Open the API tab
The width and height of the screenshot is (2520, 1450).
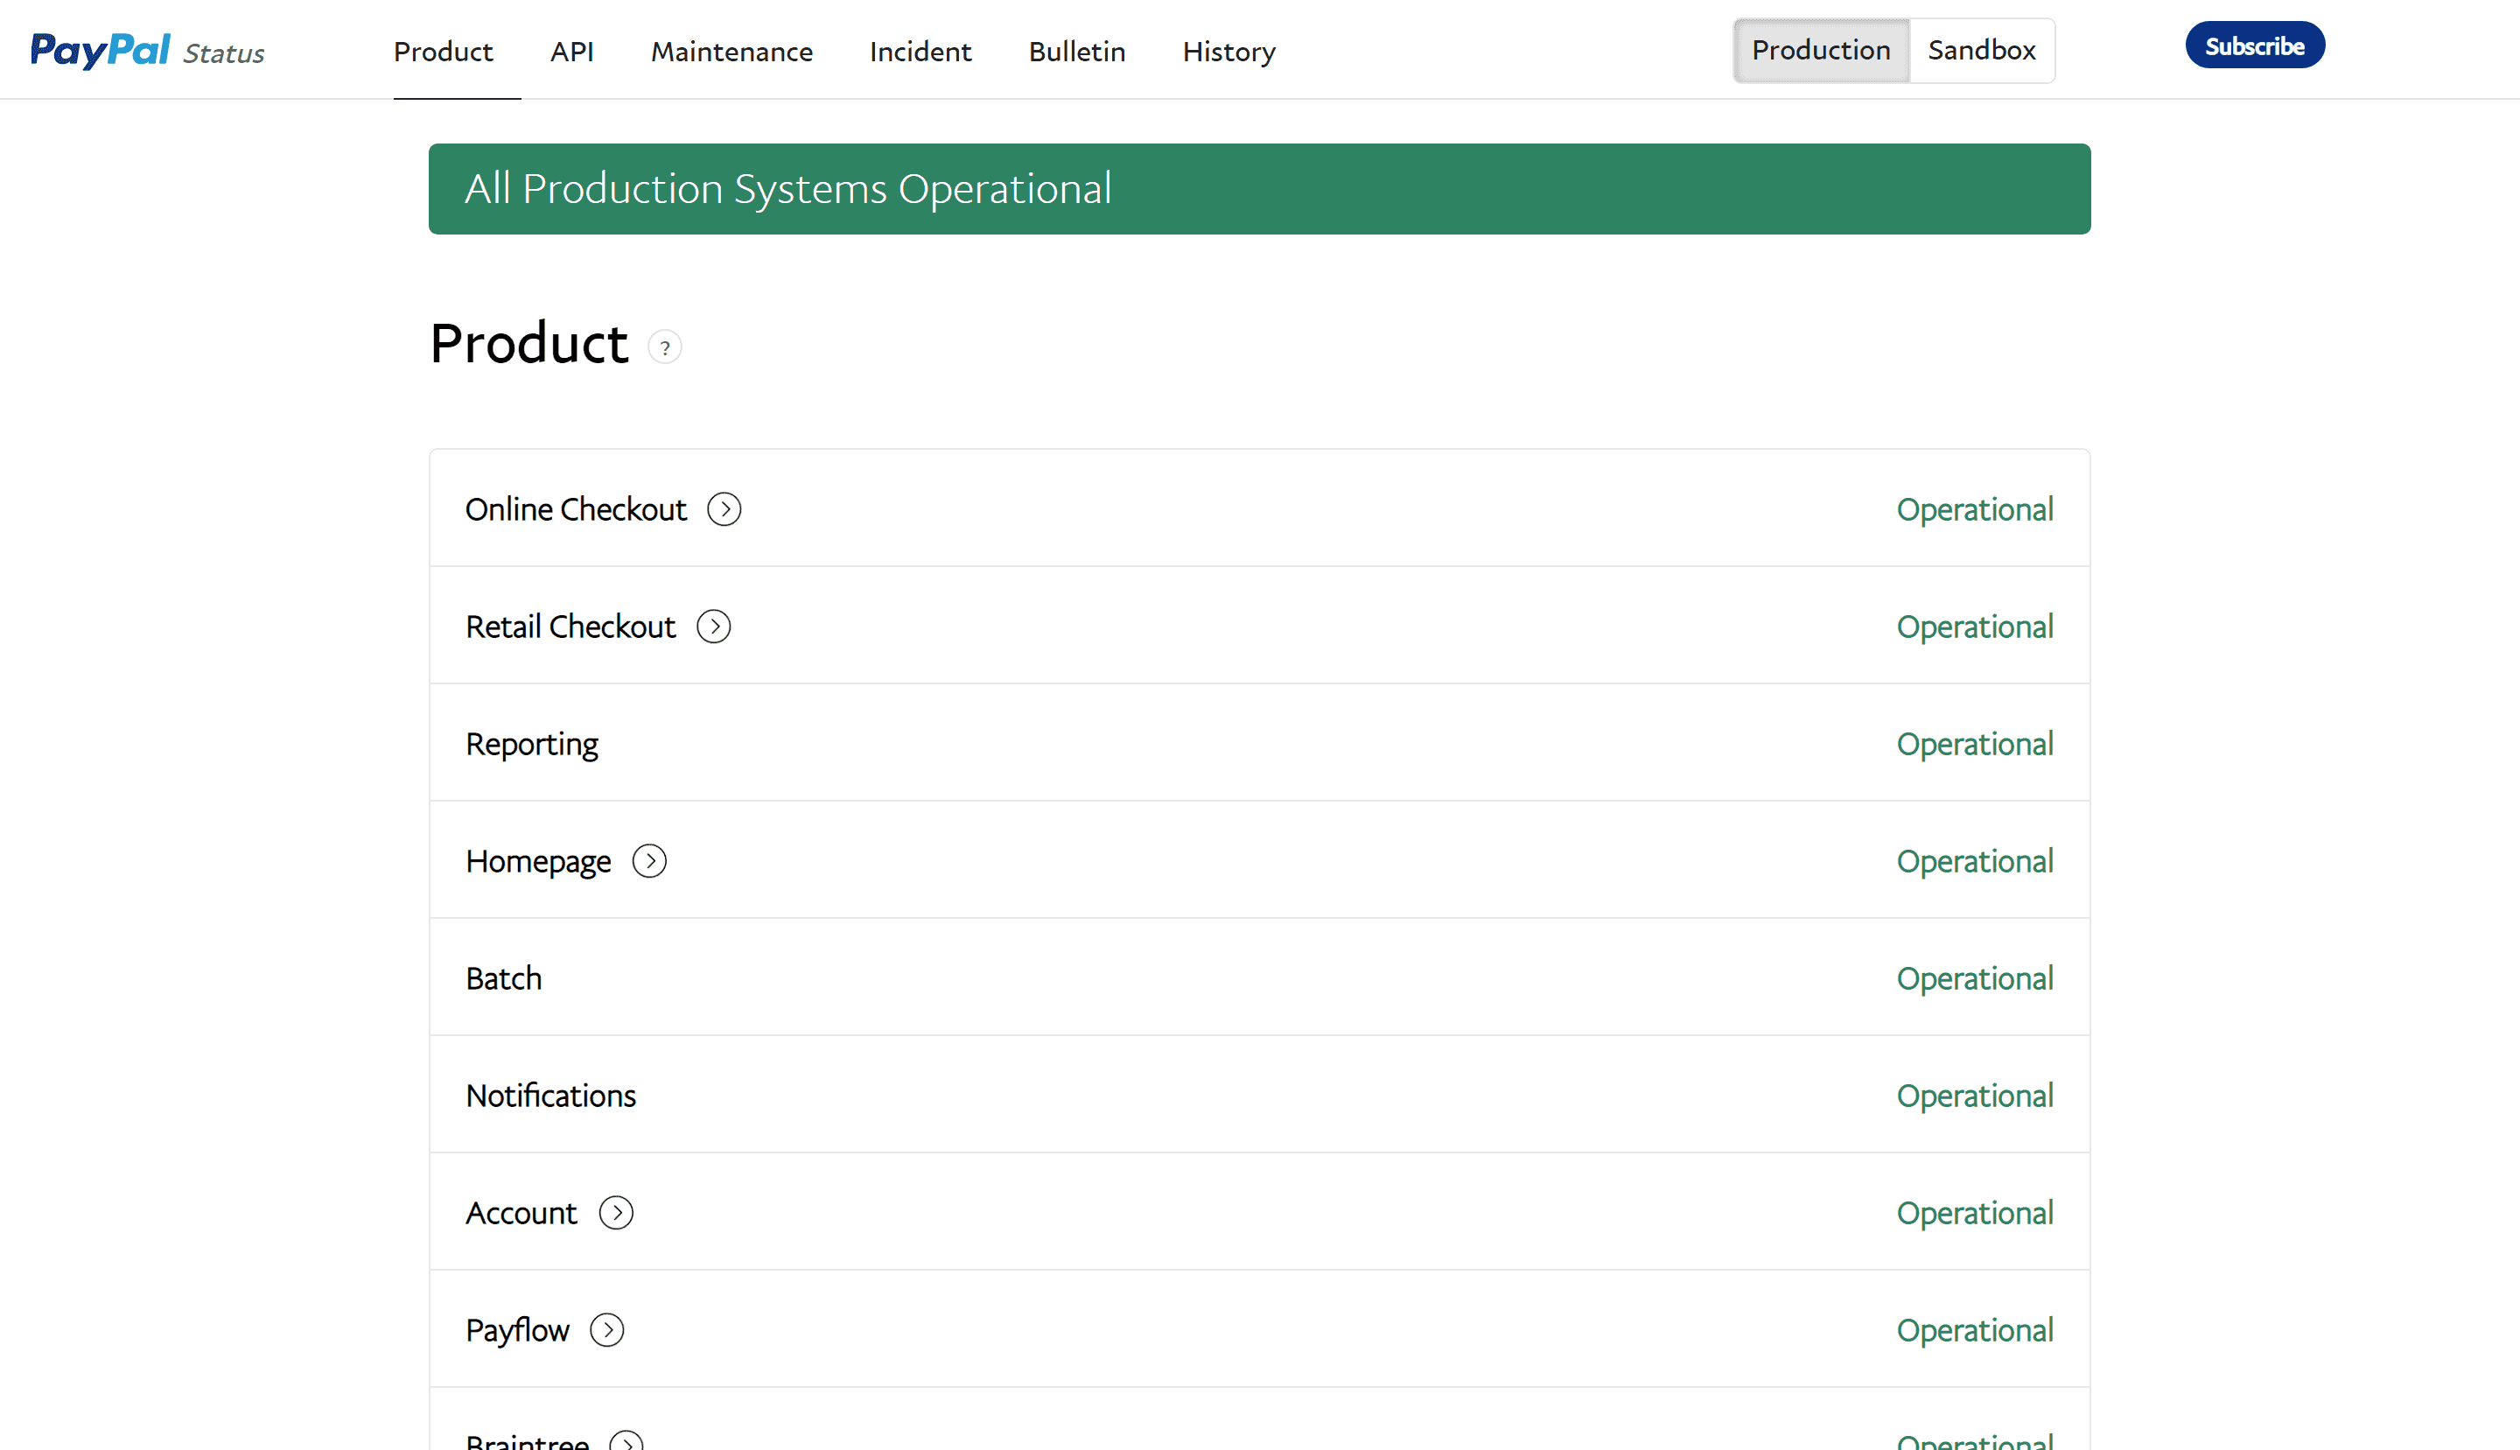tap(571, 52)
